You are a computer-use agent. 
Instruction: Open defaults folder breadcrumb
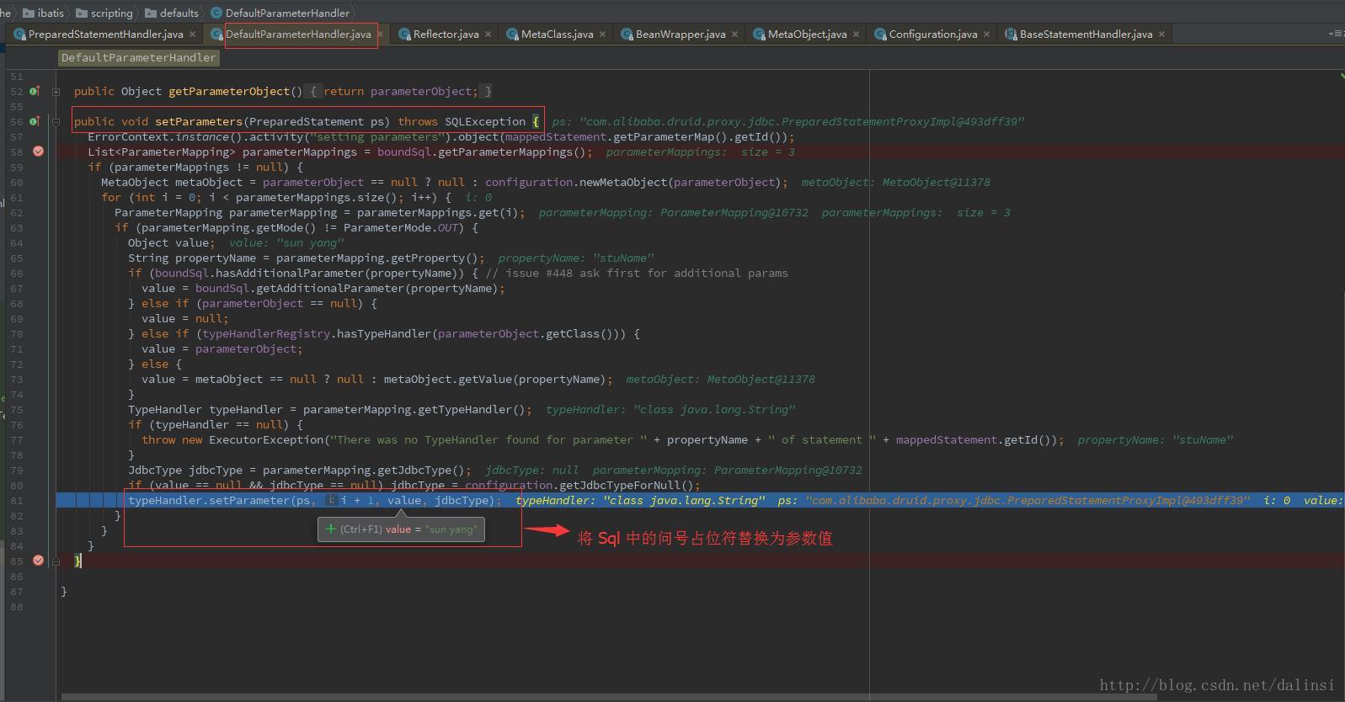pos(172,13)
